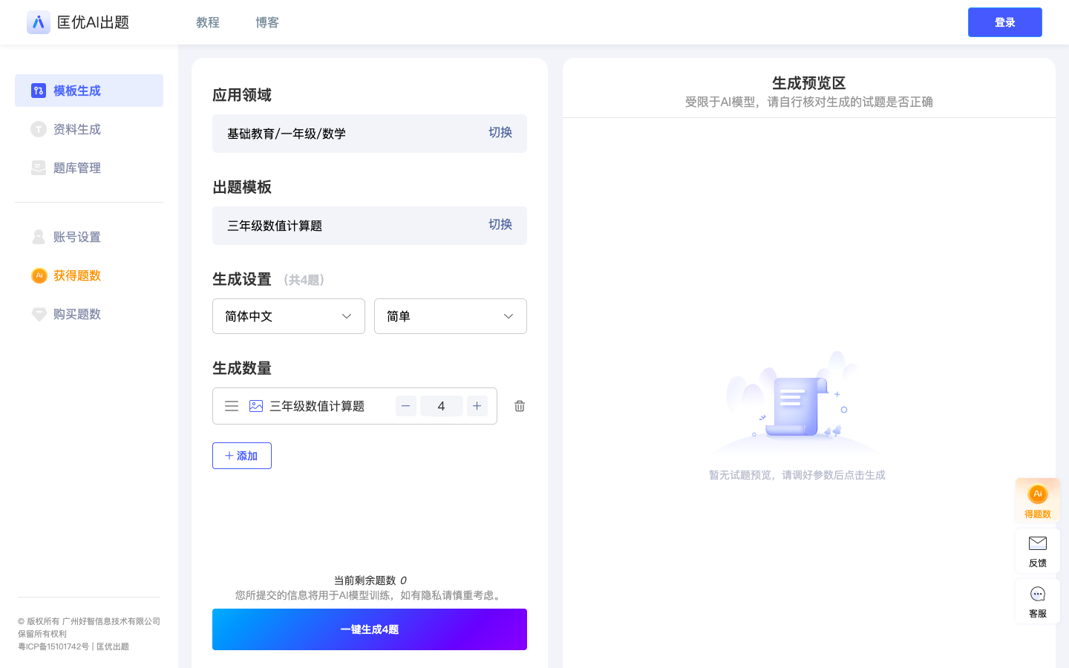The height and width of the screenshot is (668, 1069).
Task: Select the 模板生成 sidebar icon
Action: tap(39, 91)
